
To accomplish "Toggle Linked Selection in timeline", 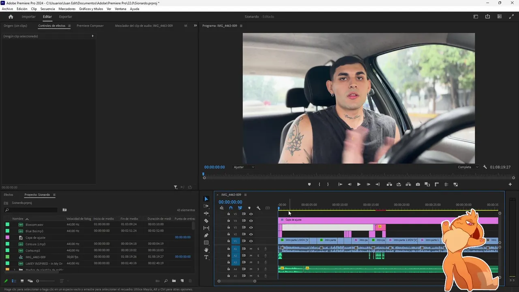I will click(x=240, y=208).
